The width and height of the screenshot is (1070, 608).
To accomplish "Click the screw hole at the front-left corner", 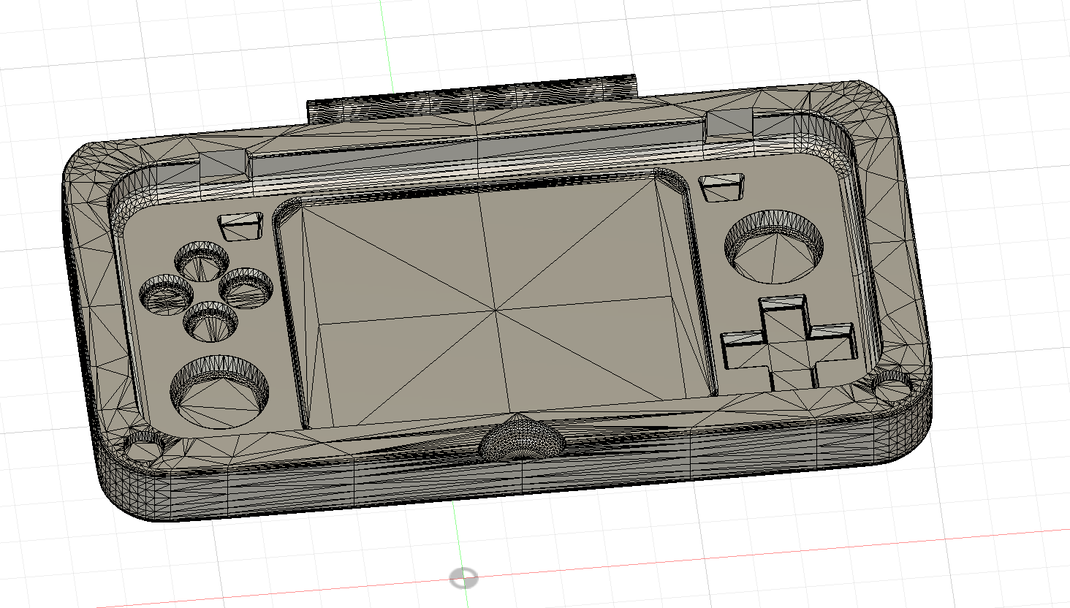I will point(144,446).
